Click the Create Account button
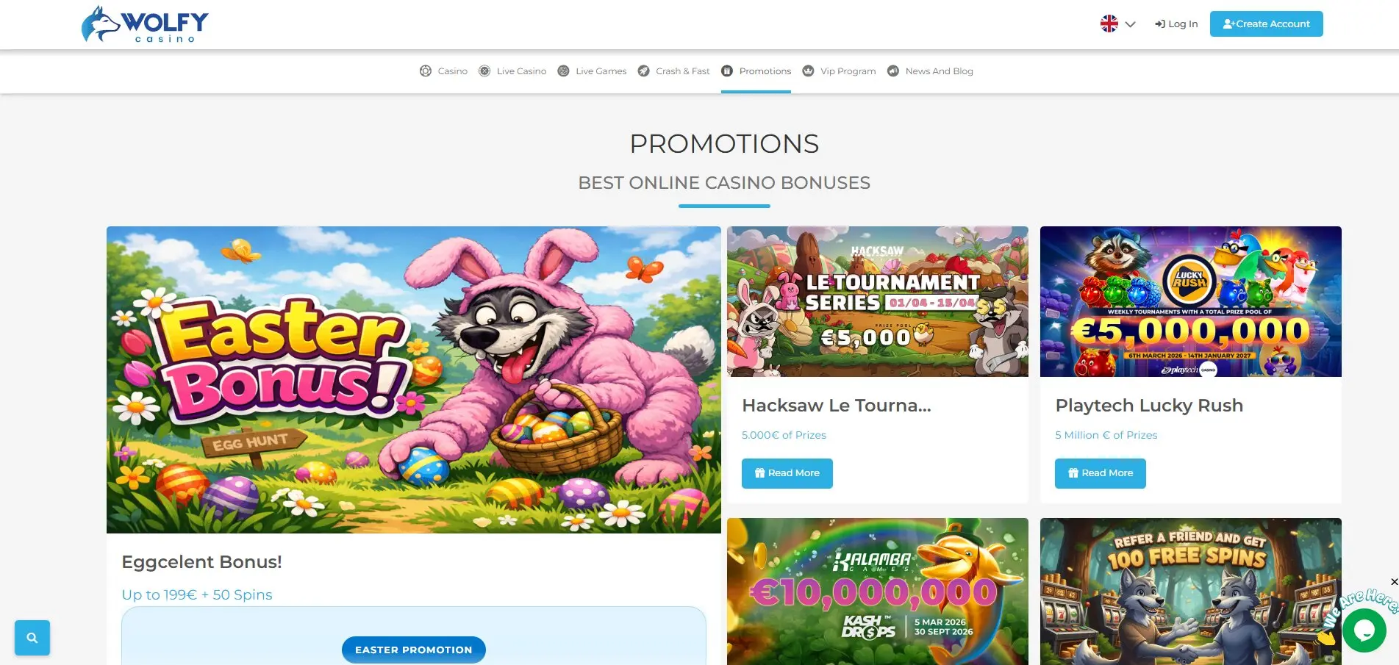Viewport: 1399px width, 665px height. 1266,24
